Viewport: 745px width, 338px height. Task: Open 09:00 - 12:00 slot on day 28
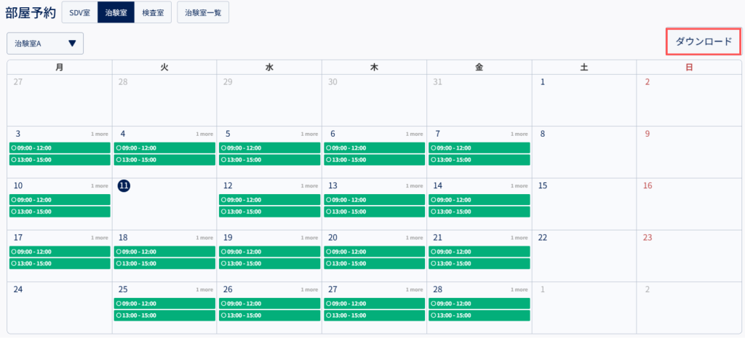tap(479, 303)
